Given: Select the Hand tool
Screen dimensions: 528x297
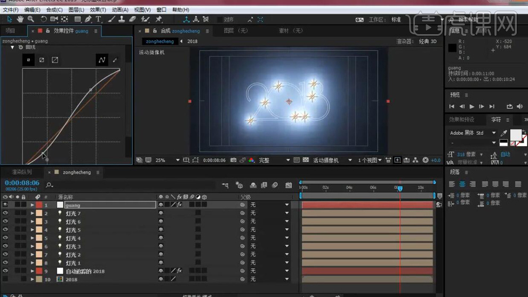Looking at the screenshot, I should (x=20, y=19).
